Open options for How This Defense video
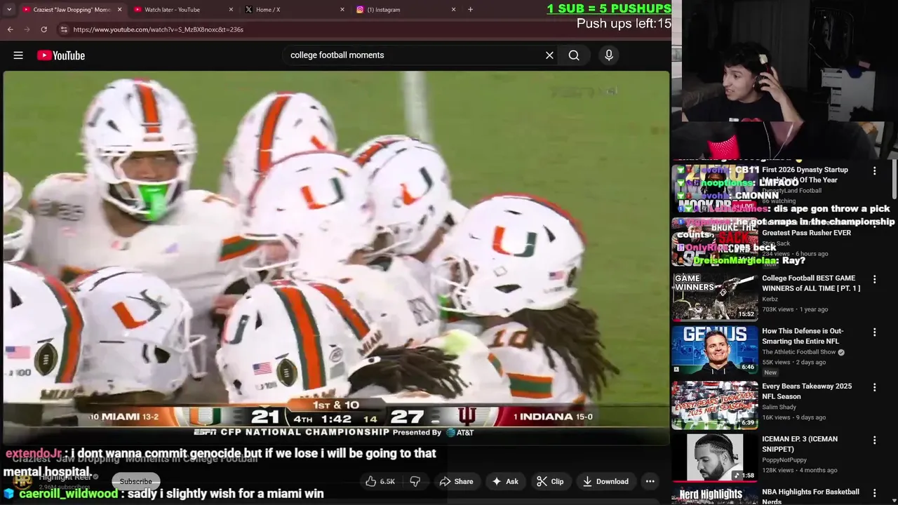Screen dimensions: 898x505 [874, 332]
